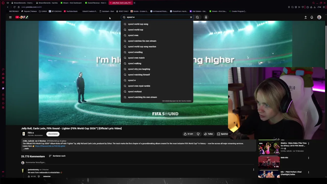Screen dimensions: 327x184
Task: Choose suggestion 'speed wwe royal rumble'
Action: click(157, 86)
